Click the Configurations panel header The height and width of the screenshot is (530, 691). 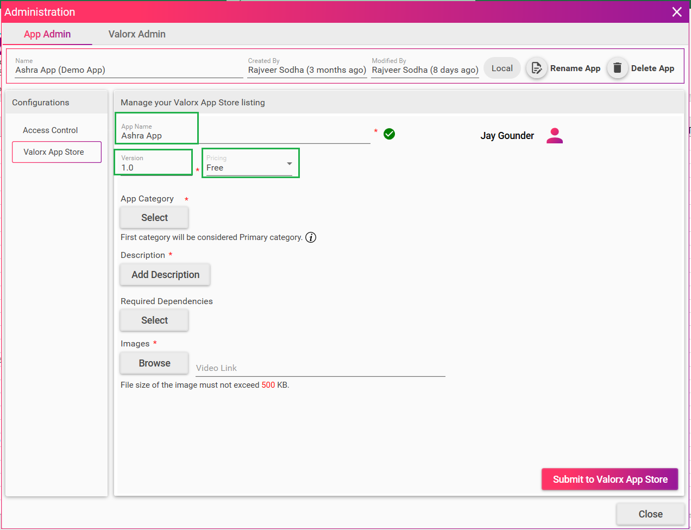pyautogui.click(x=56, y=102)
